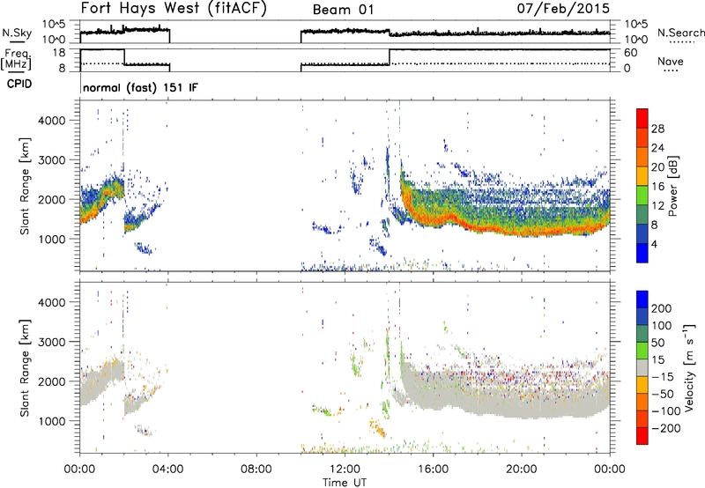Click the orange high-power band near 20:00
Image resolution: width=705 pixels, height=488 pixels.
click(522, 233)
